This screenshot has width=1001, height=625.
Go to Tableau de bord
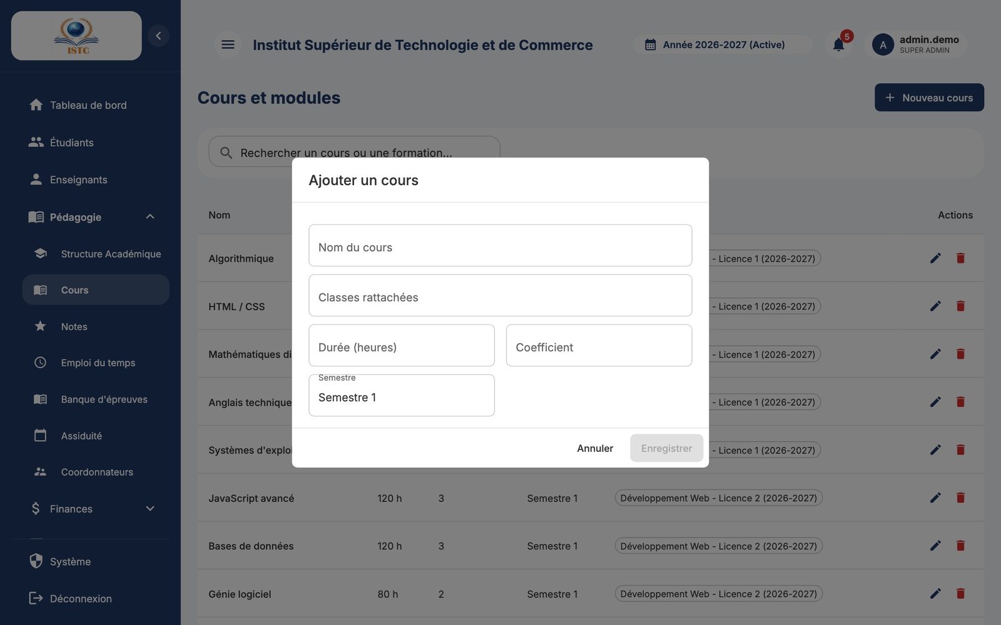click(x=96, y=105)
